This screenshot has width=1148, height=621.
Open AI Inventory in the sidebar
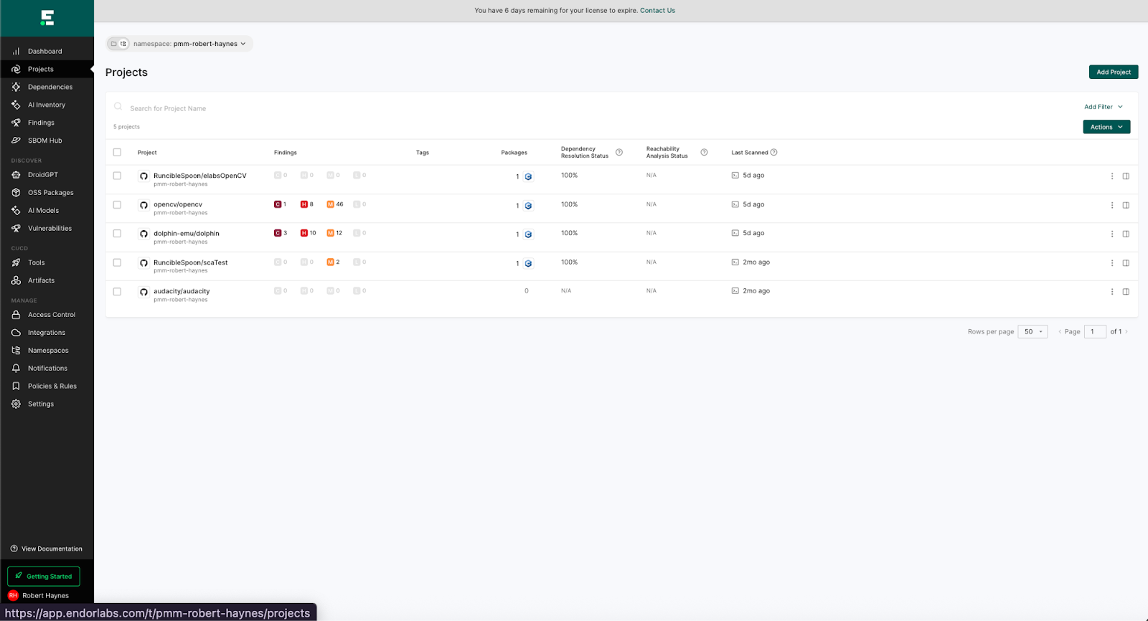(47, 105)
